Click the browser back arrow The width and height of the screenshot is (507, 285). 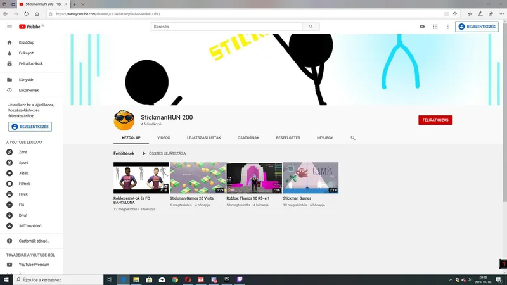(x=6, y=14)
